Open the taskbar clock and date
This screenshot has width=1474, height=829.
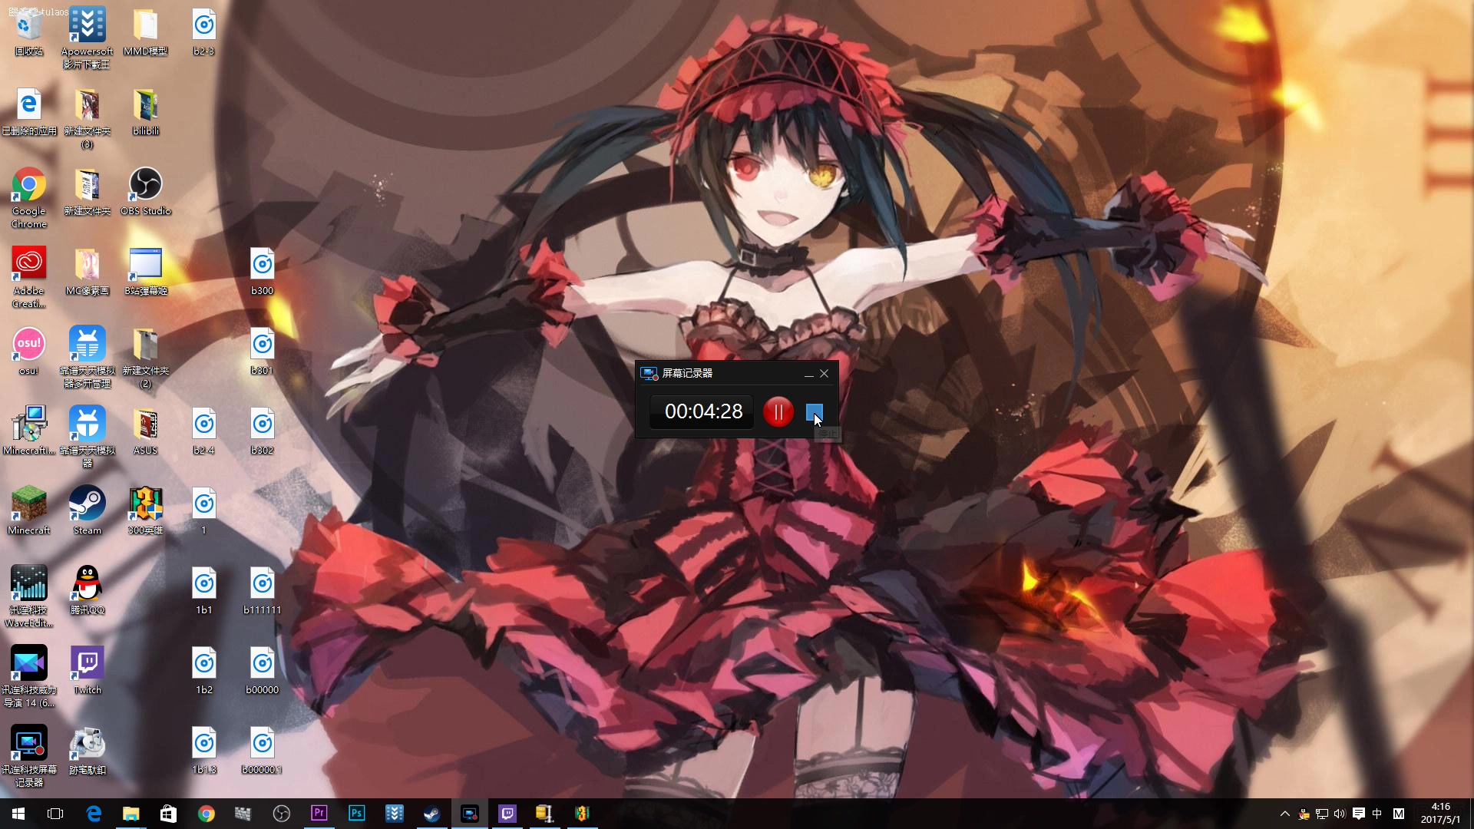point(1440,814)
